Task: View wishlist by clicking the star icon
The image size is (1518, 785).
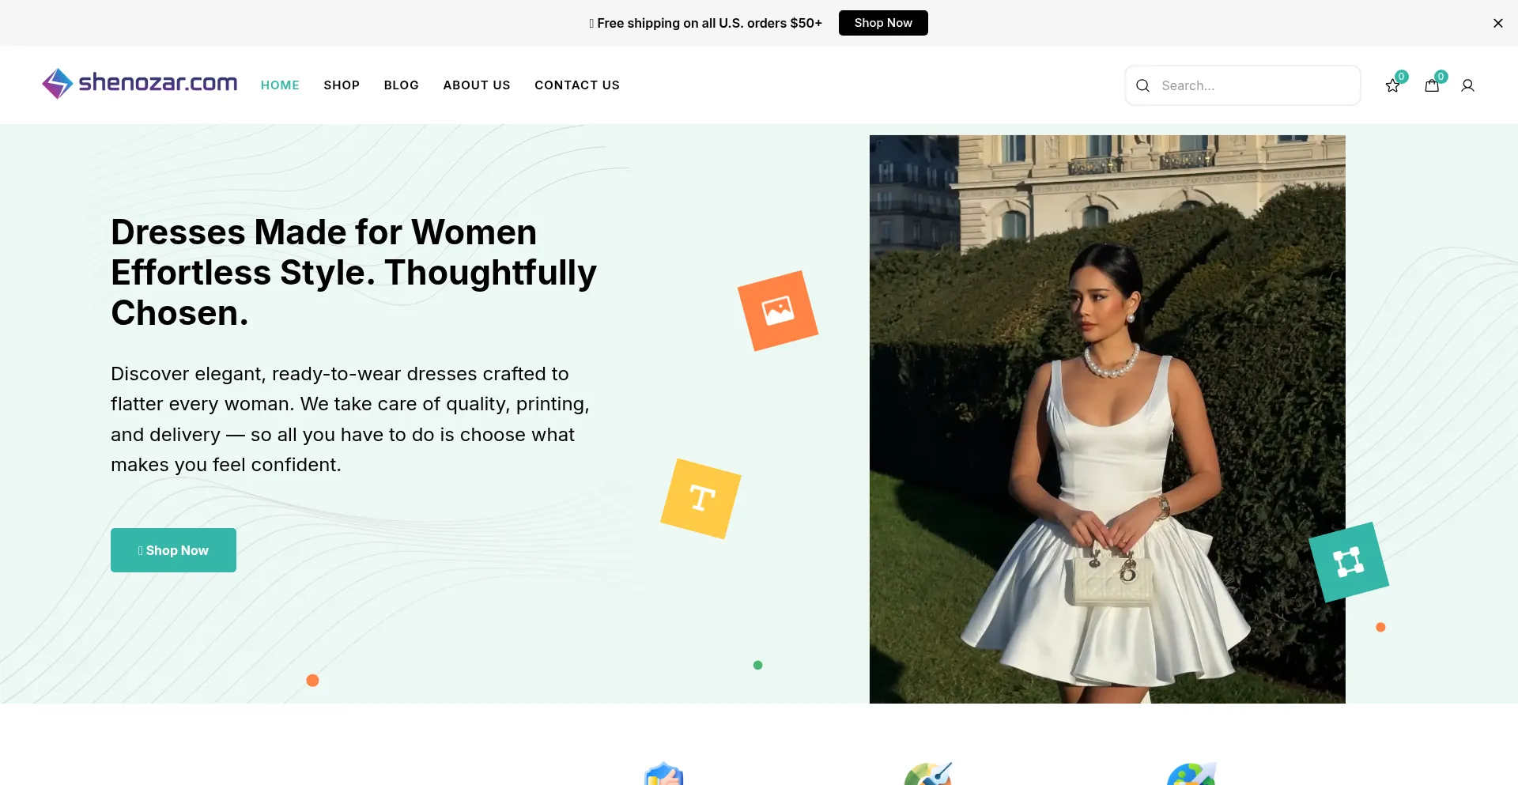Action: (1392, 85)
